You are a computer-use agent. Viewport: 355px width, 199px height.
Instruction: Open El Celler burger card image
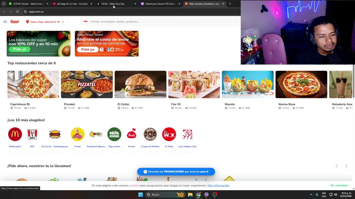140,84
